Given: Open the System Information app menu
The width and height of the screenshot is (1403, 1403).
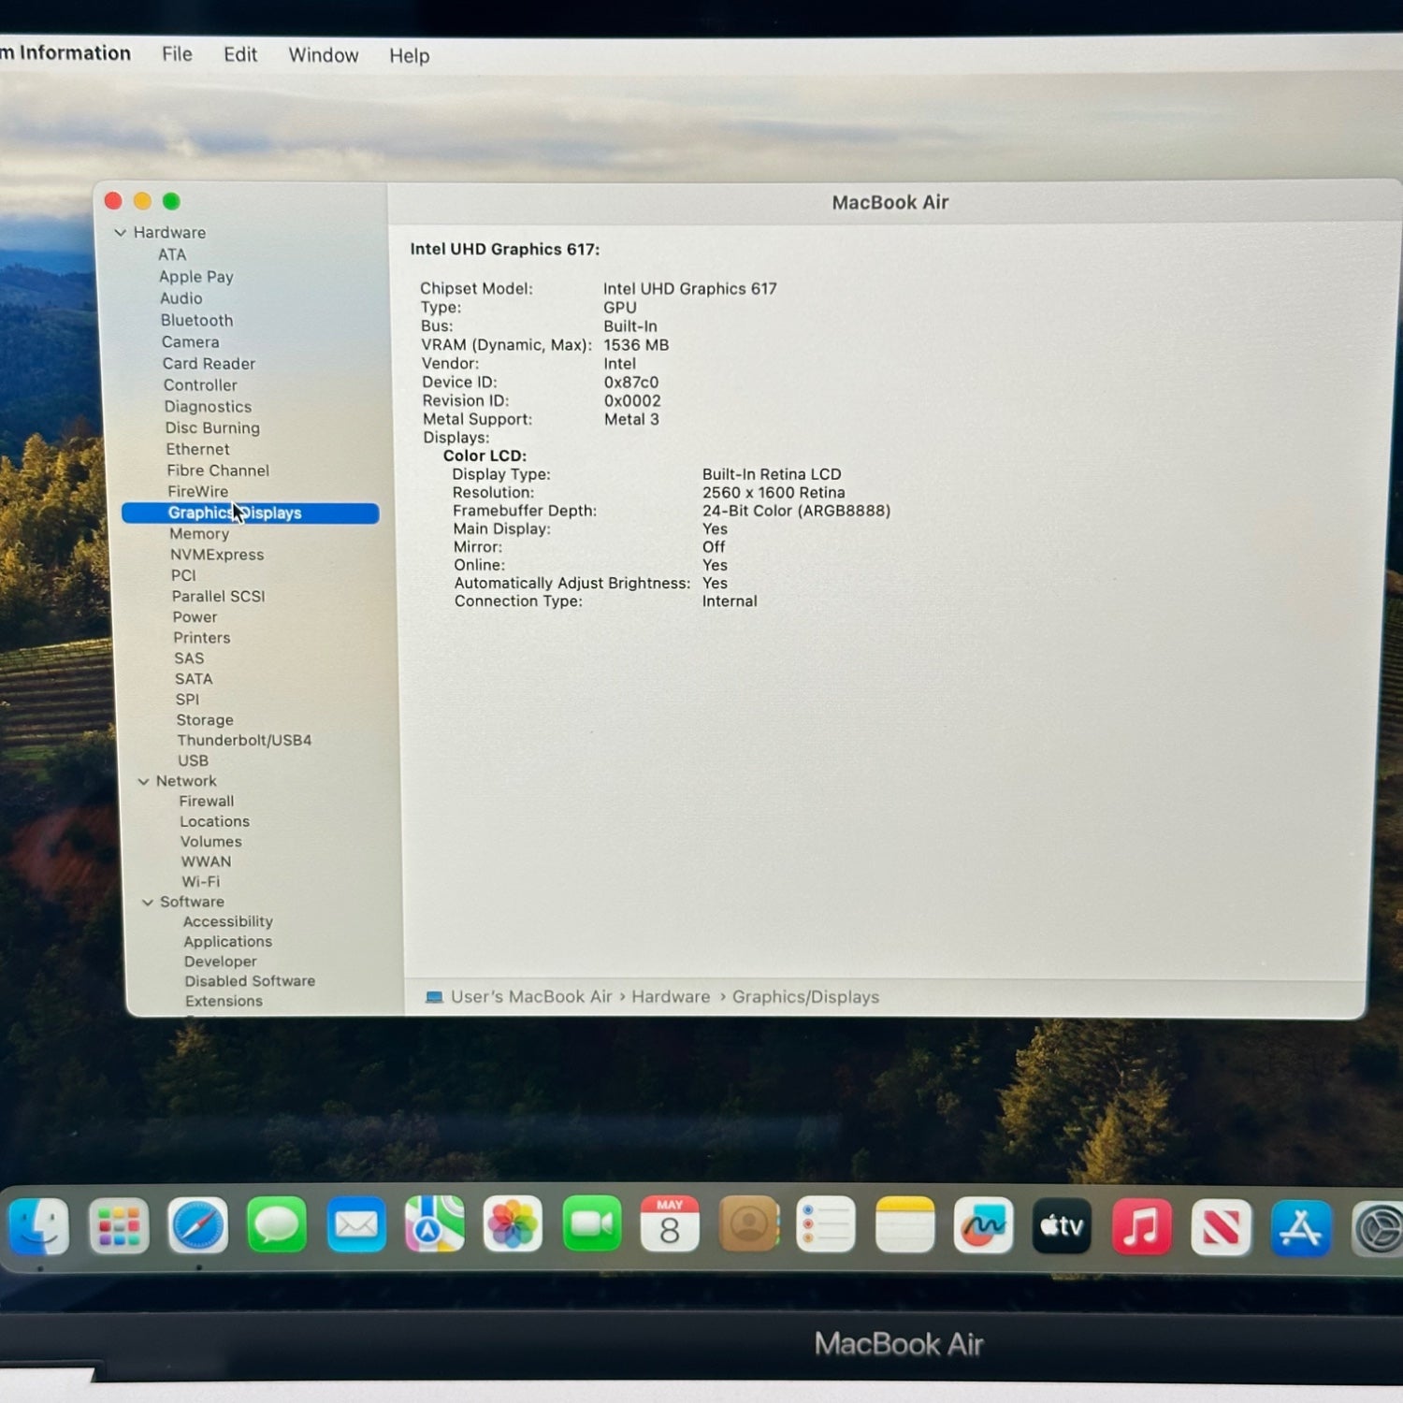Looking at the screenshot, I should tap(65, 53).
